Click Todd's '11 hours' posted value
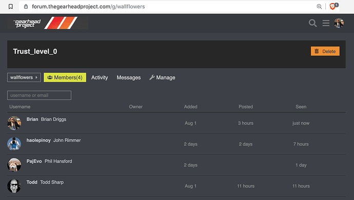Viewport: 354px width, 200px height. [x=246, y=186]
